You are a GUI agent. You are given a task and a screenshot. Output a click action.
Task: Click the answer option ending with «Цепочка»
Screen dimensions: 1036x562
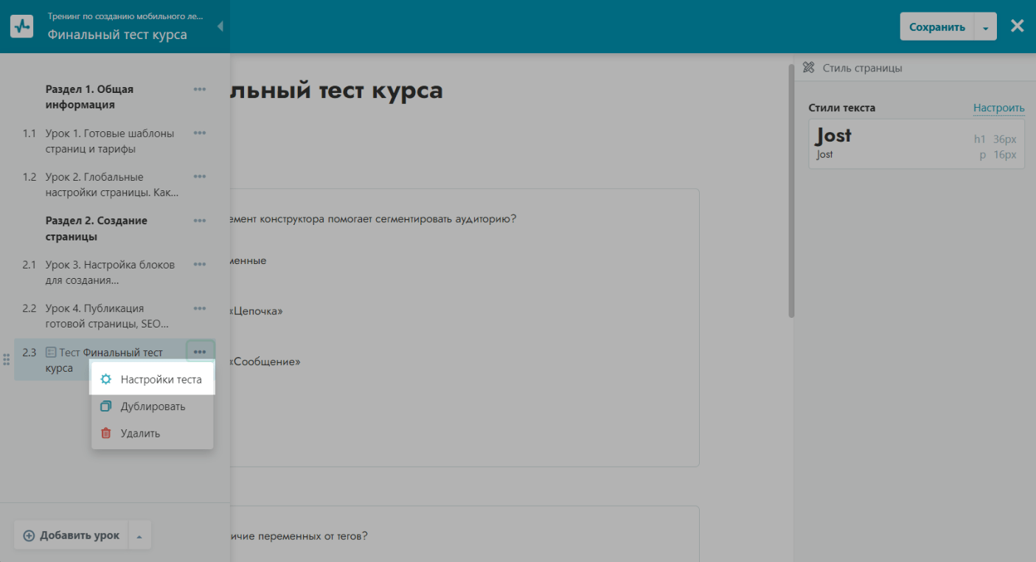257,311
